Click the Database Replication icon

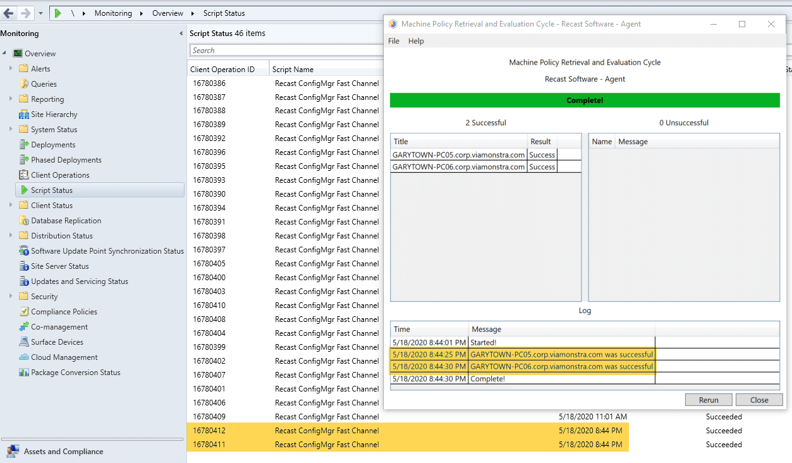24,221
